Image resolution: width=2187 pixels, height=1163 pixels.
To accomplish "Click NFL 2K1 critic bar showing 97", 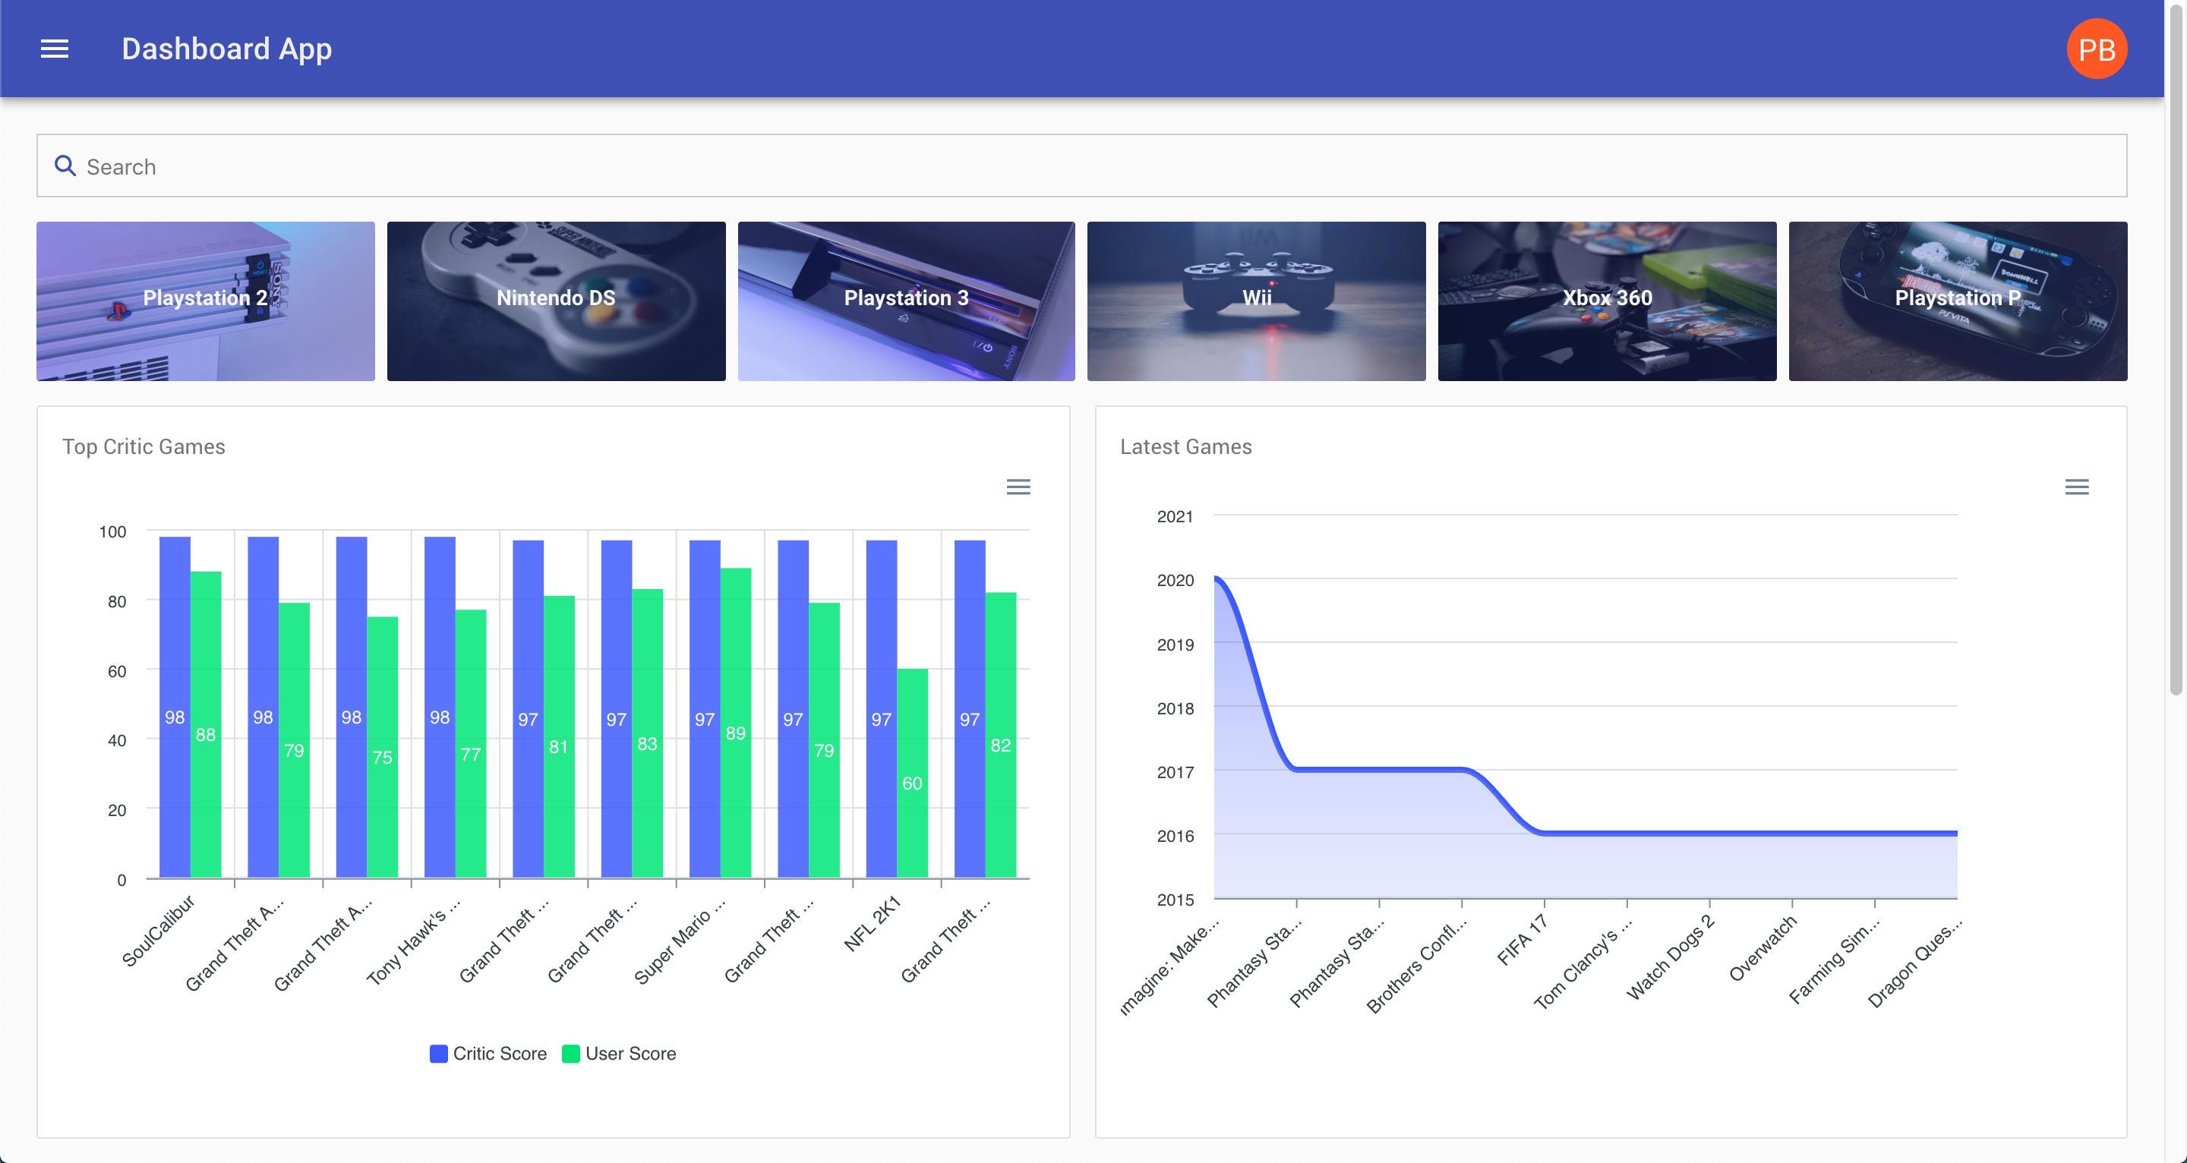I will pyautogui.click(x=881, y=709).
